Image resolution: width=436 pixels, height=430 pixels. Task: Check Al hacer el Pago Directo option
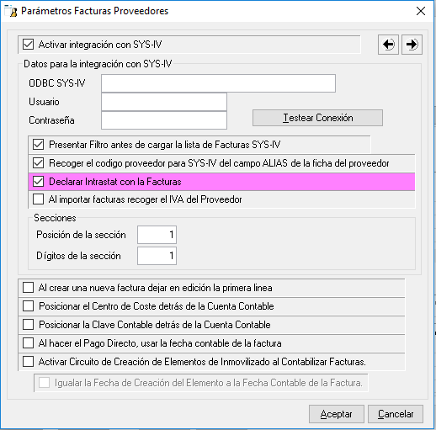pyautogui.click(x=29, y=343)
